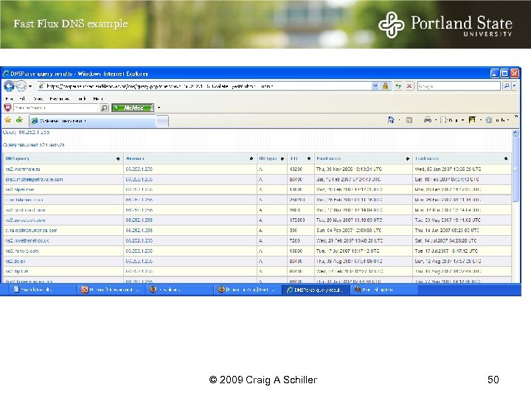
Task: Click answer IP in ns2.lovethenet.co.uk row
Action: 139,240
